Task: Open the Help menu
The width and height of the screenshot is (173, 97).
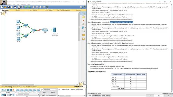Action: [29, 4]
